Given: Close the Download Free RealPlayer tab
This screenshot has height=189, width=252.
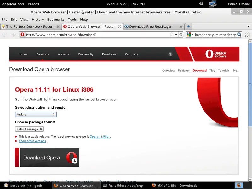Looking at the screenshot, I should tap(181, 26).
